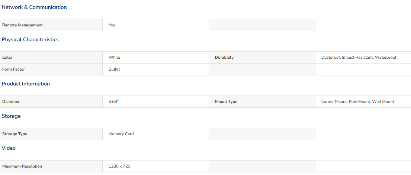Click the Storage section heading
The height and width of the screenshot is (175, 411).
click(x=11, y=116)
